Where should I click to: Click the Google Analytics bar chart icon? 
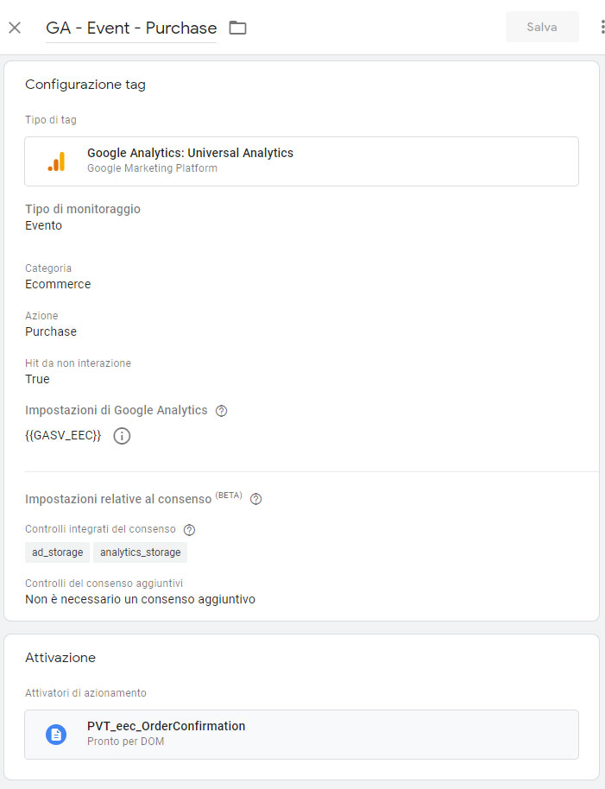pyautogui.click(x=56, y=161)
